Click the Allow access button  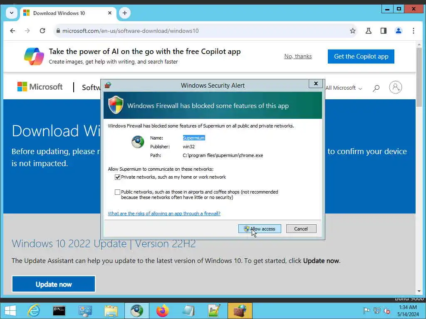tap(260, 229)
